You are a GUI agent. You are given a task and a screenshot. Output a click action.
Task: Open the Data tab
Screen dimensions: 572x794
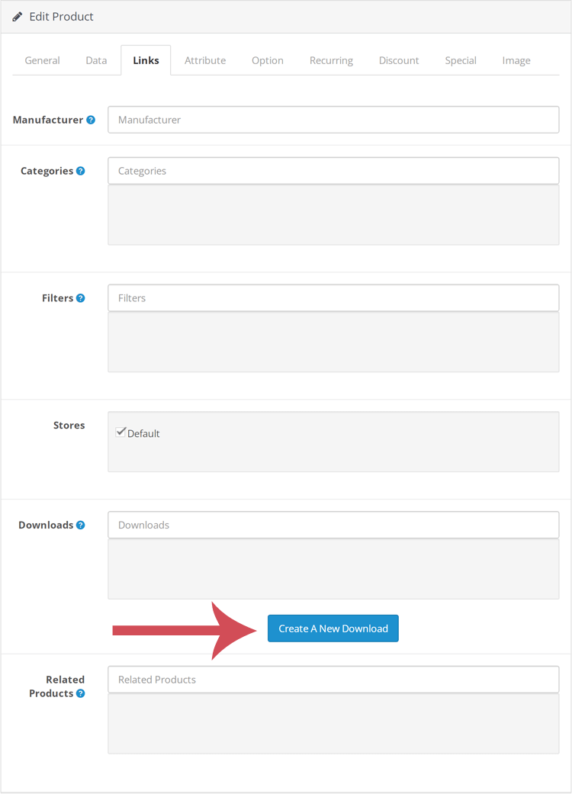pos(96,60)
